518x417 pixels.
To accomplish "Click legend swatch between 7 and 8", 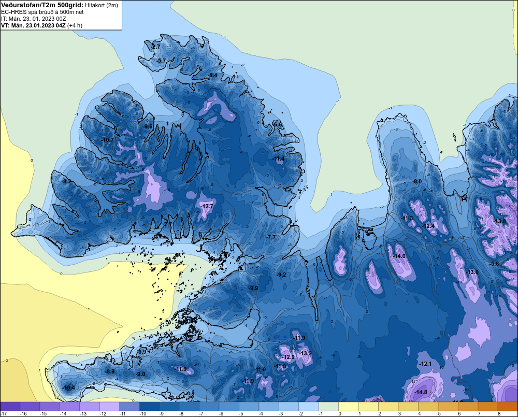I will [488, 407].
